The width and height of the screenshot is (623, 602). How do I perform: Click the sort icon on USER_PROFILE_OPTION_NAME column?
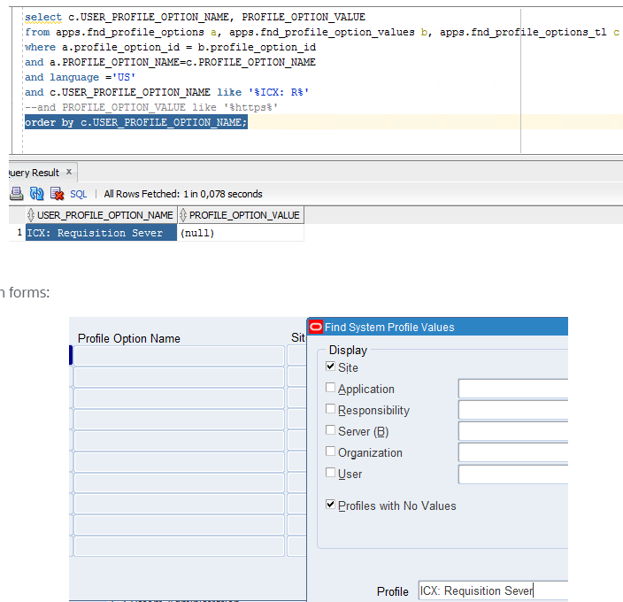pos(31,215)
